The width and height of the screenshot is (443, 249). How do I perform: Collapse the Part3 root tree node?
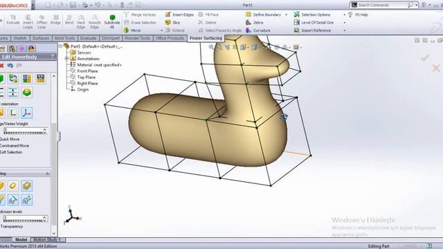60,46
